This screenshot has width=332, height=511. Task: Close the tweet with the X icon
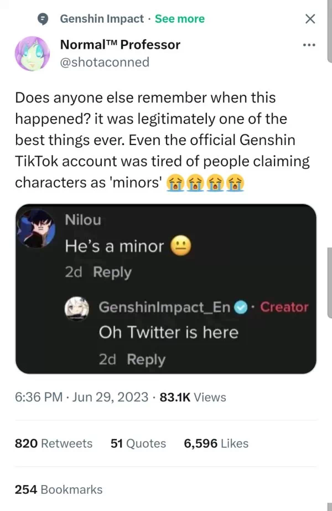click(310, 19)
